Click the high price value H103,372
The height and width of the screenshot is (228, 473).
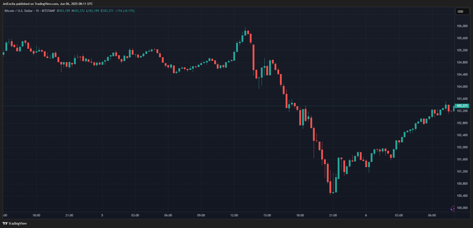78,11
